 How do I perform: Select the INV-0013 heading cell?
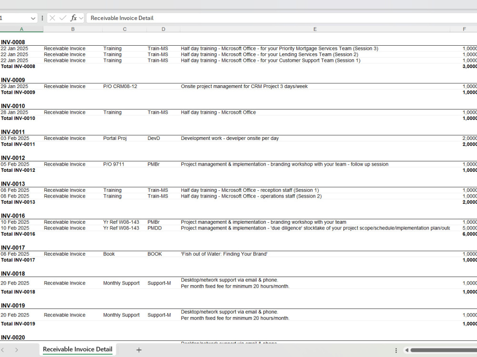[x=13, y=184]
